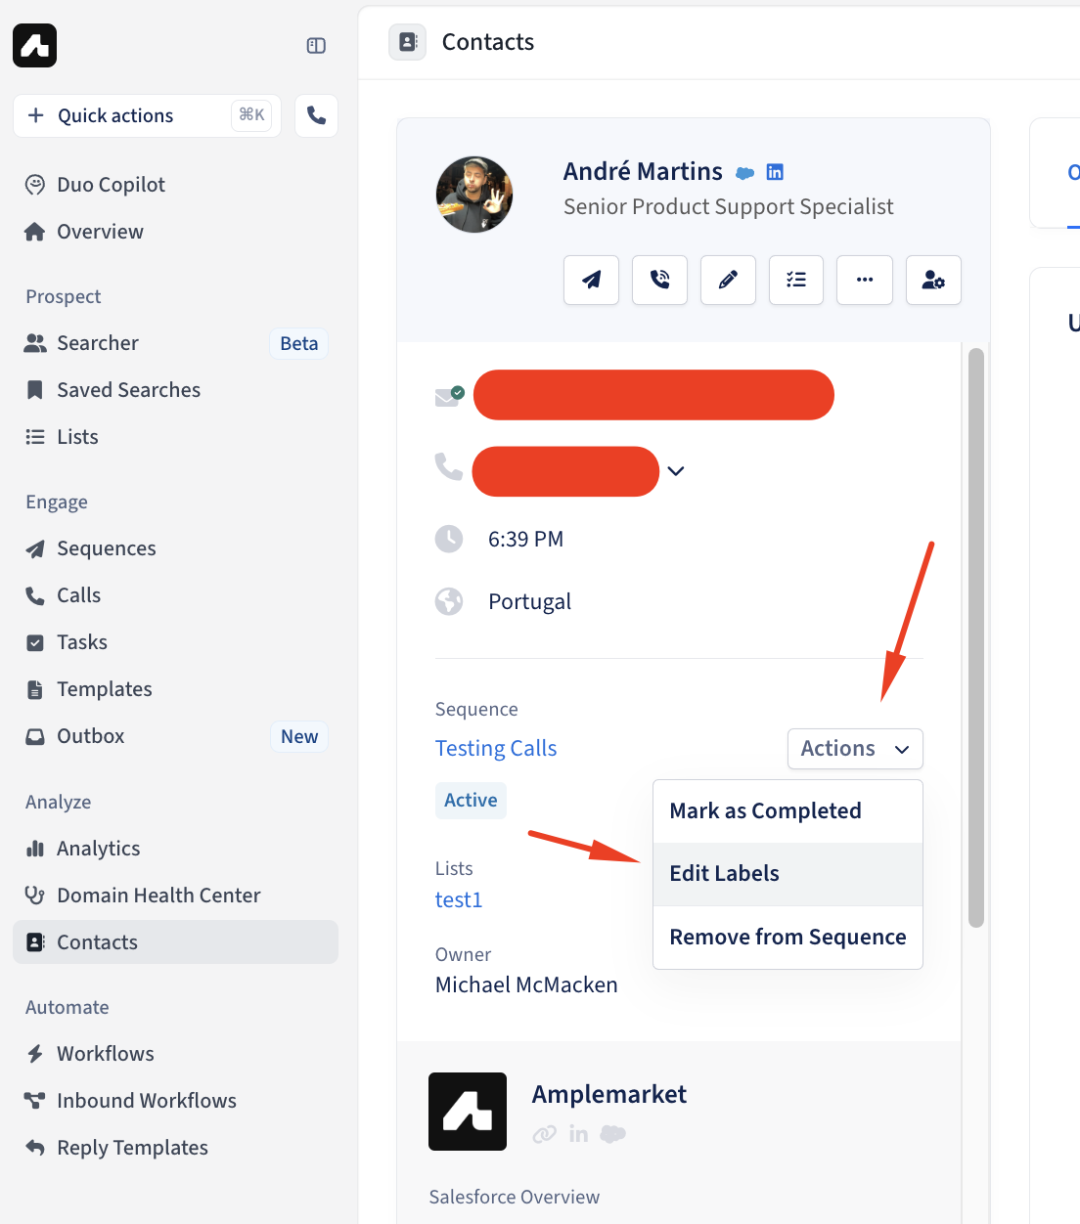The height and width of the screenshot is (1224, 1080).
Task: Click the phone icon beside the number
Action: [449, 466]
